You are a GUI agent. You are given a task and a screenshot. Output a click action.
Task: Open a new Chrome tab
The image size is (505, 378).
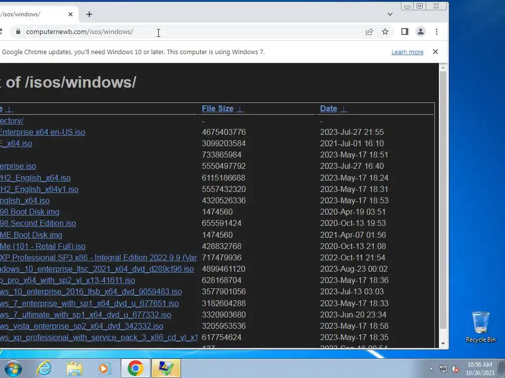tap(89, 14)
